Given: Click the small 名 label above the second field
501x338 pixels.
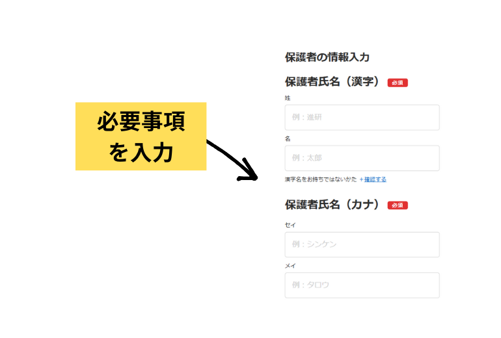Looking at the screenshot, I should (x=288, y=139).
